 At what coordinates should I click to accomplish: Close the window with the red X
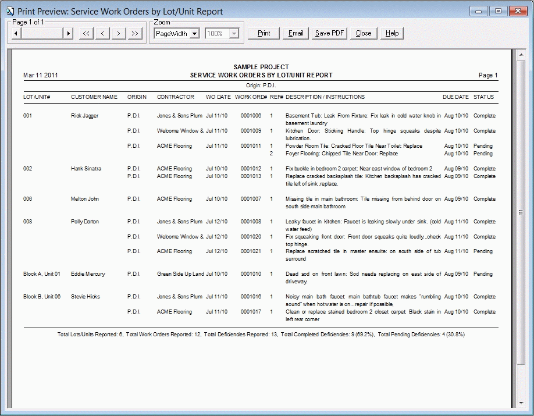518,11
